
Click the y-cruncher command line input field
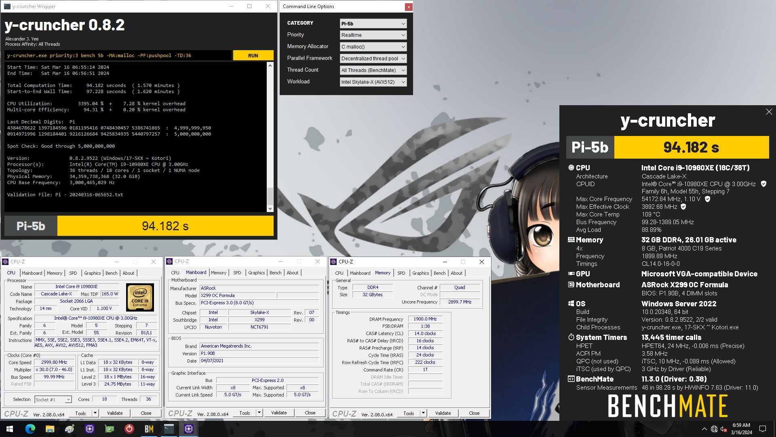tap(118, 55)
